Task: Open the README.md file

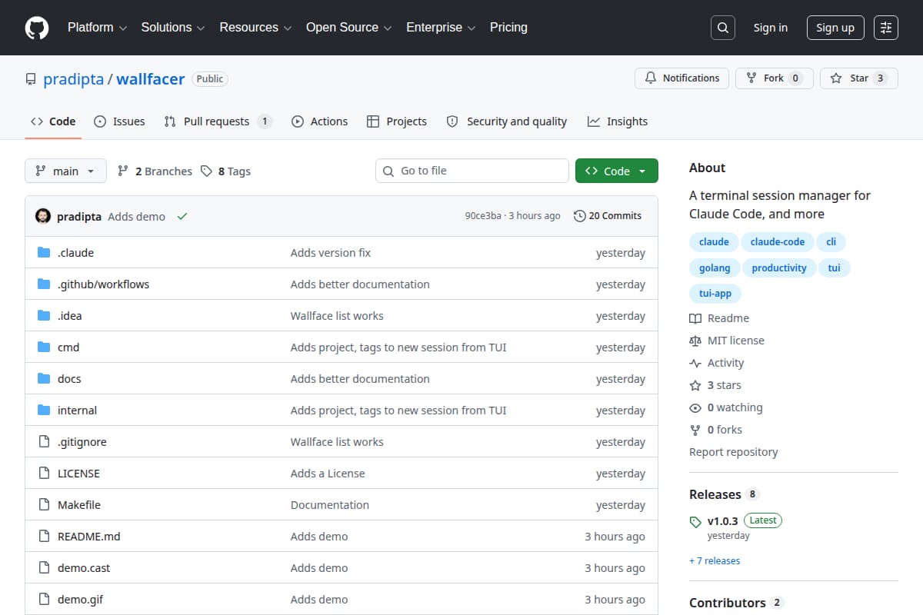Action: [x=88, y=537]
